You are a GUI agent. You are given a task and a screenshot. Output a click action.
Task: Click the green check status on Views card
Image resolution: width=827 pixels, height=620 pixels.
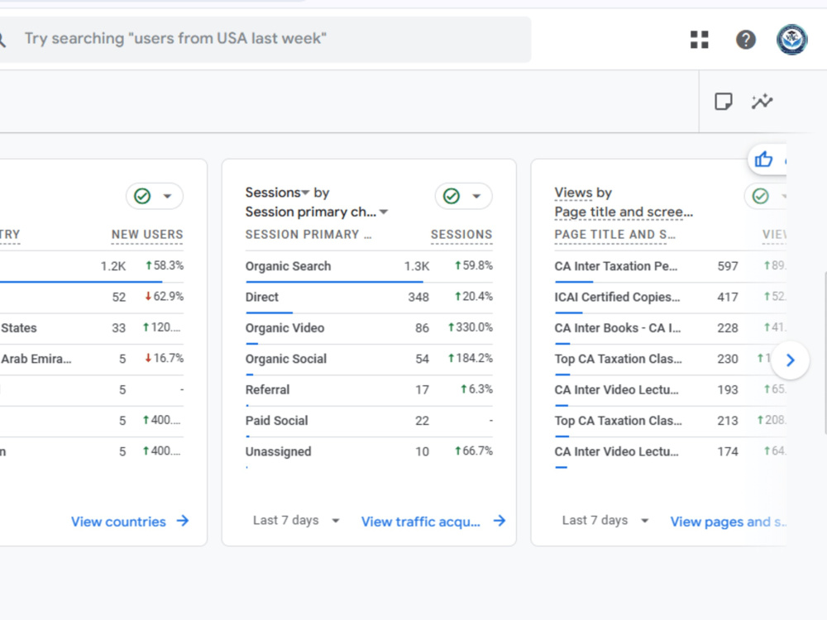pyautogui.click(x=761, y=196)
